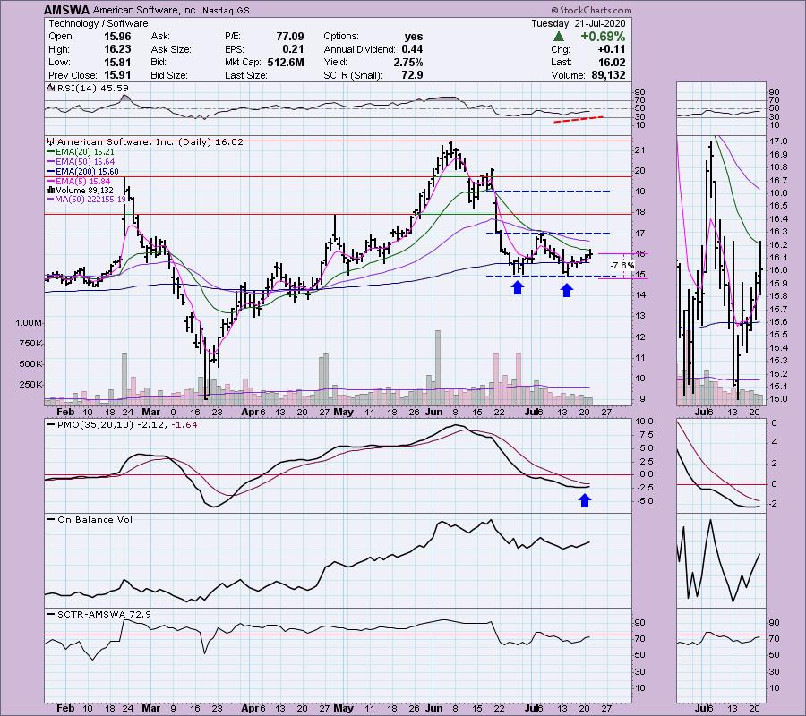Select the P/E value 77.09
806x716 pixels.
[290, 37]
